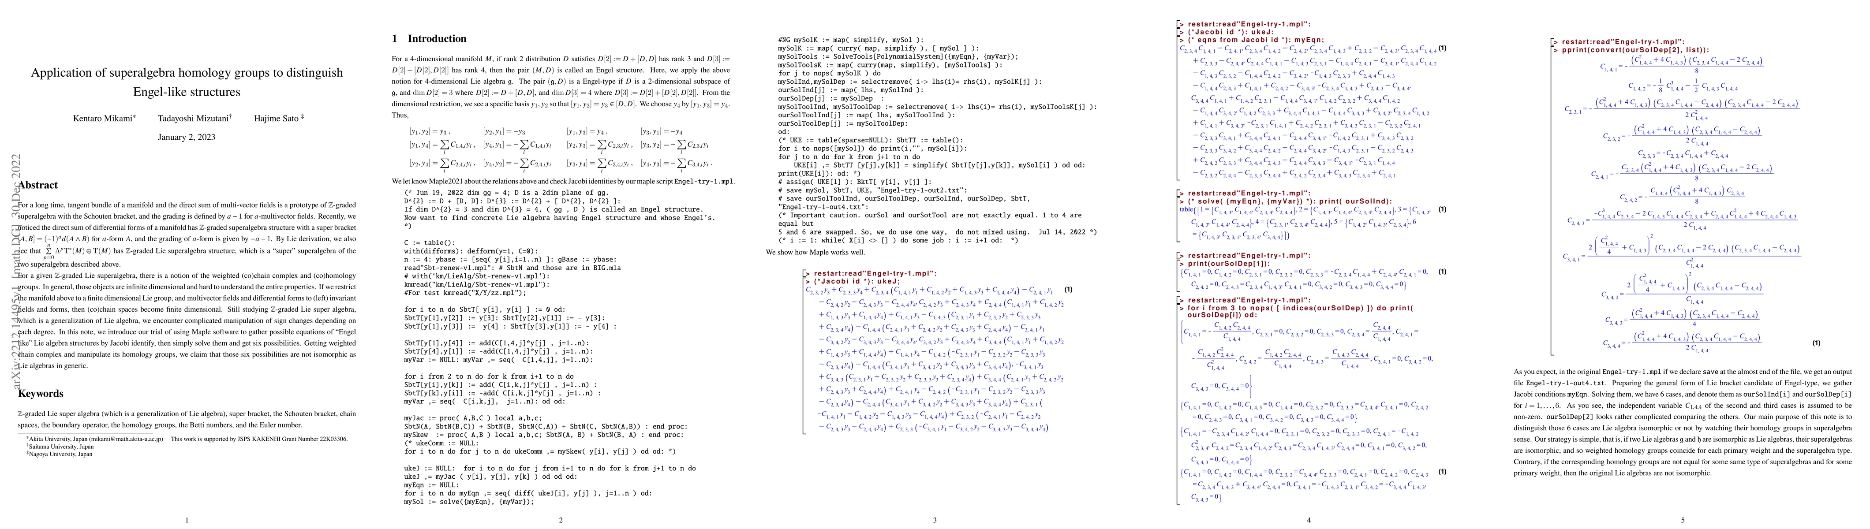Screen dimensions: 1870x529
Task: Click the Keywords heading
Action: click(41, 393)
